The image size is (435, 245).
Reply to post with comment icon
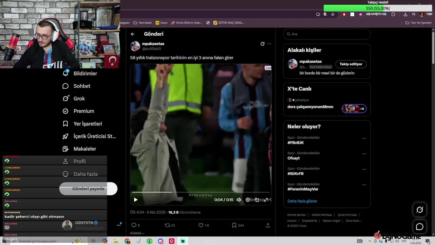(x=134, y=225)
